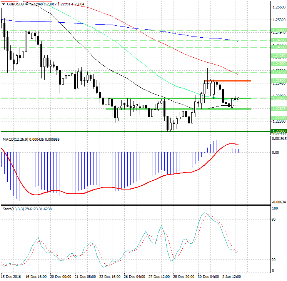The height and width of the screenshot is (281, 287).
Task: Click the latest candlestick on the chart
Action: (x=238, y=99)
